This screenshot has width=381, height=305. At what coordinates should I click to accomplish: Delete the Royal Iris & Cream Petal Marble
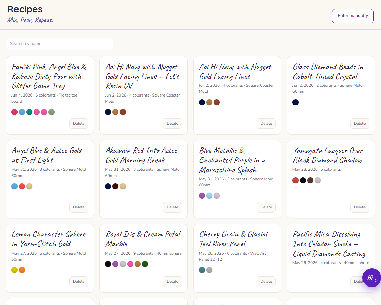point(172,282)
